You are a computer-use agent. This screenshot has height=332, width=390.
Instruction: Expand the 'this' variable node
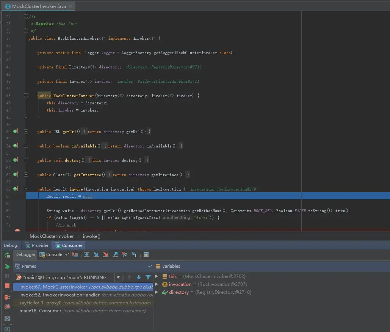tap(157, 276)
